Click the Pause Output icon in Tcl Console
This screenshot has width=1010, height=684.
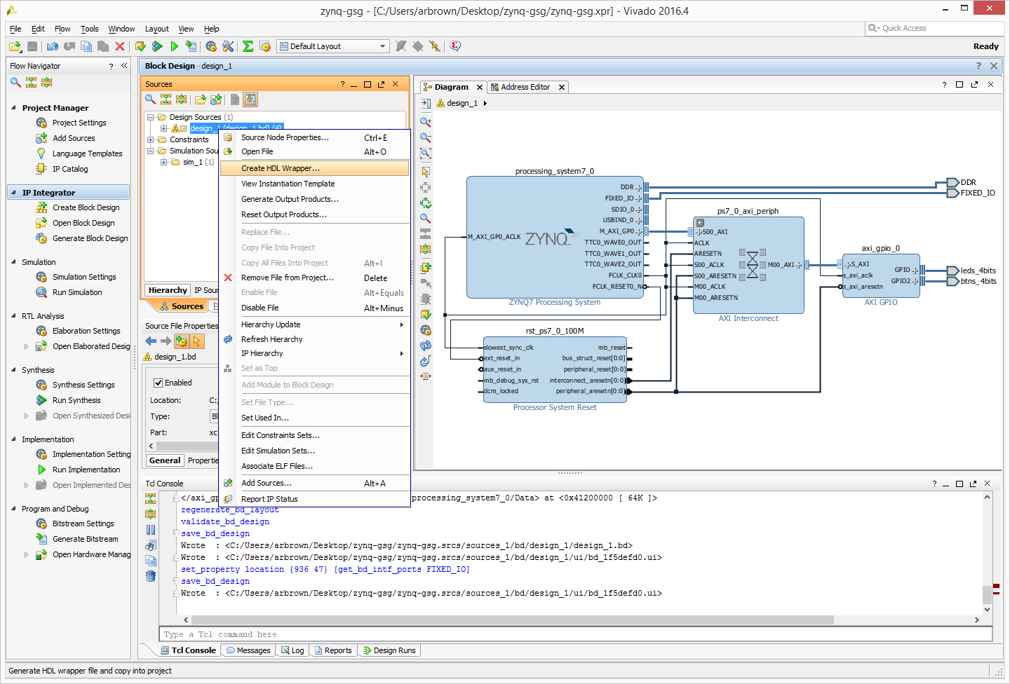point(151,530)
